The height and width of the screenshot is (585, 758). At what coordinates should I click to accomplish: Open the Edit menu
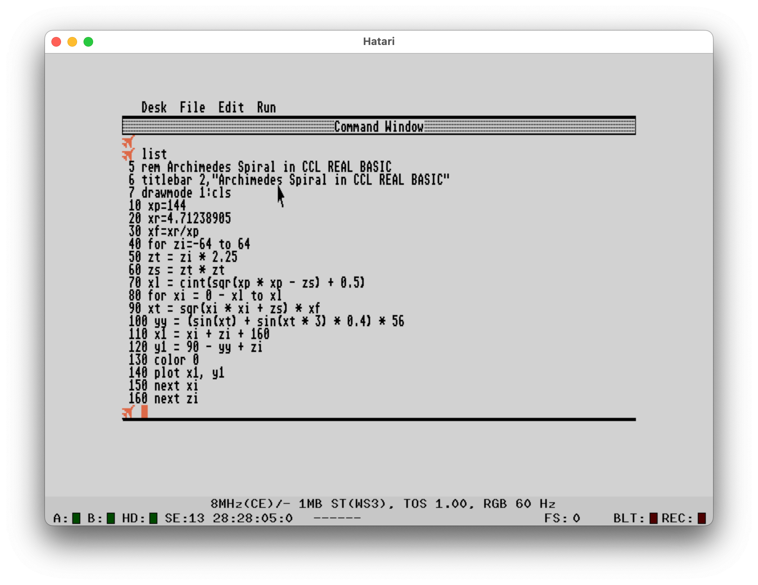coord(231,107)
